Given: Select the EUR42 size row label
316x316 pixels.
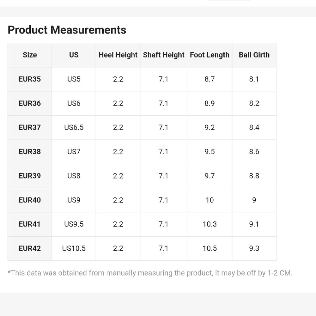Looking at the screenshot, I should 30,248.
